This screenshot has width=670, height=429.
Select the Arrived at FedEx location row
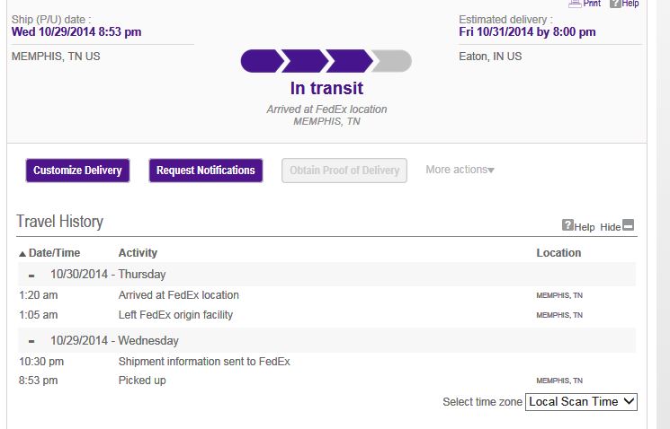pyautogui.click(x=326, y=295)
